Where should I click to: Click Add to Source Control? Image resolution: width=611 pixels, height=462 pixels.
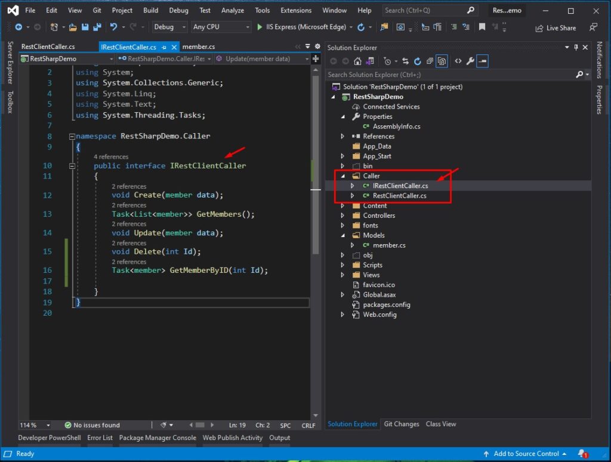pyautogui.click(x=527, y=454)
